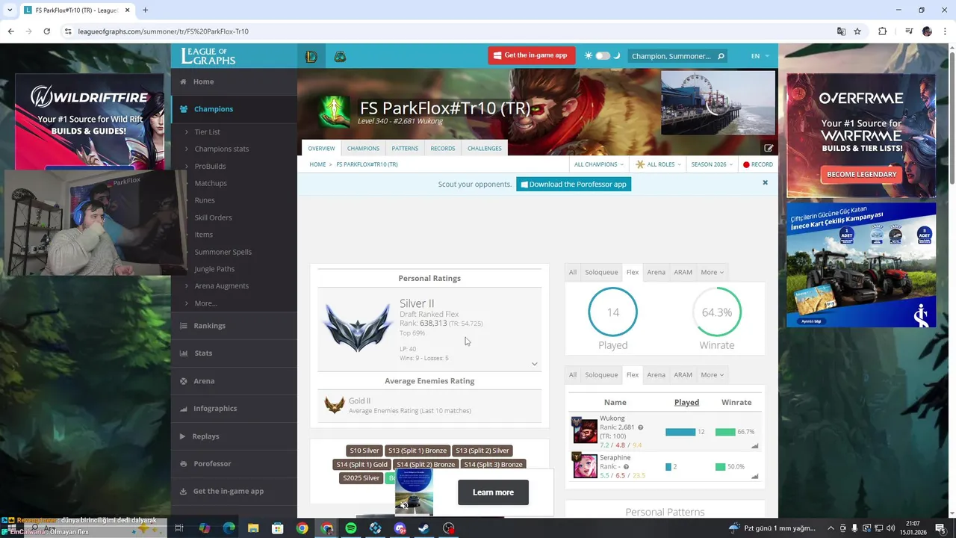Open Wukong row graph icon

[754, 445]
